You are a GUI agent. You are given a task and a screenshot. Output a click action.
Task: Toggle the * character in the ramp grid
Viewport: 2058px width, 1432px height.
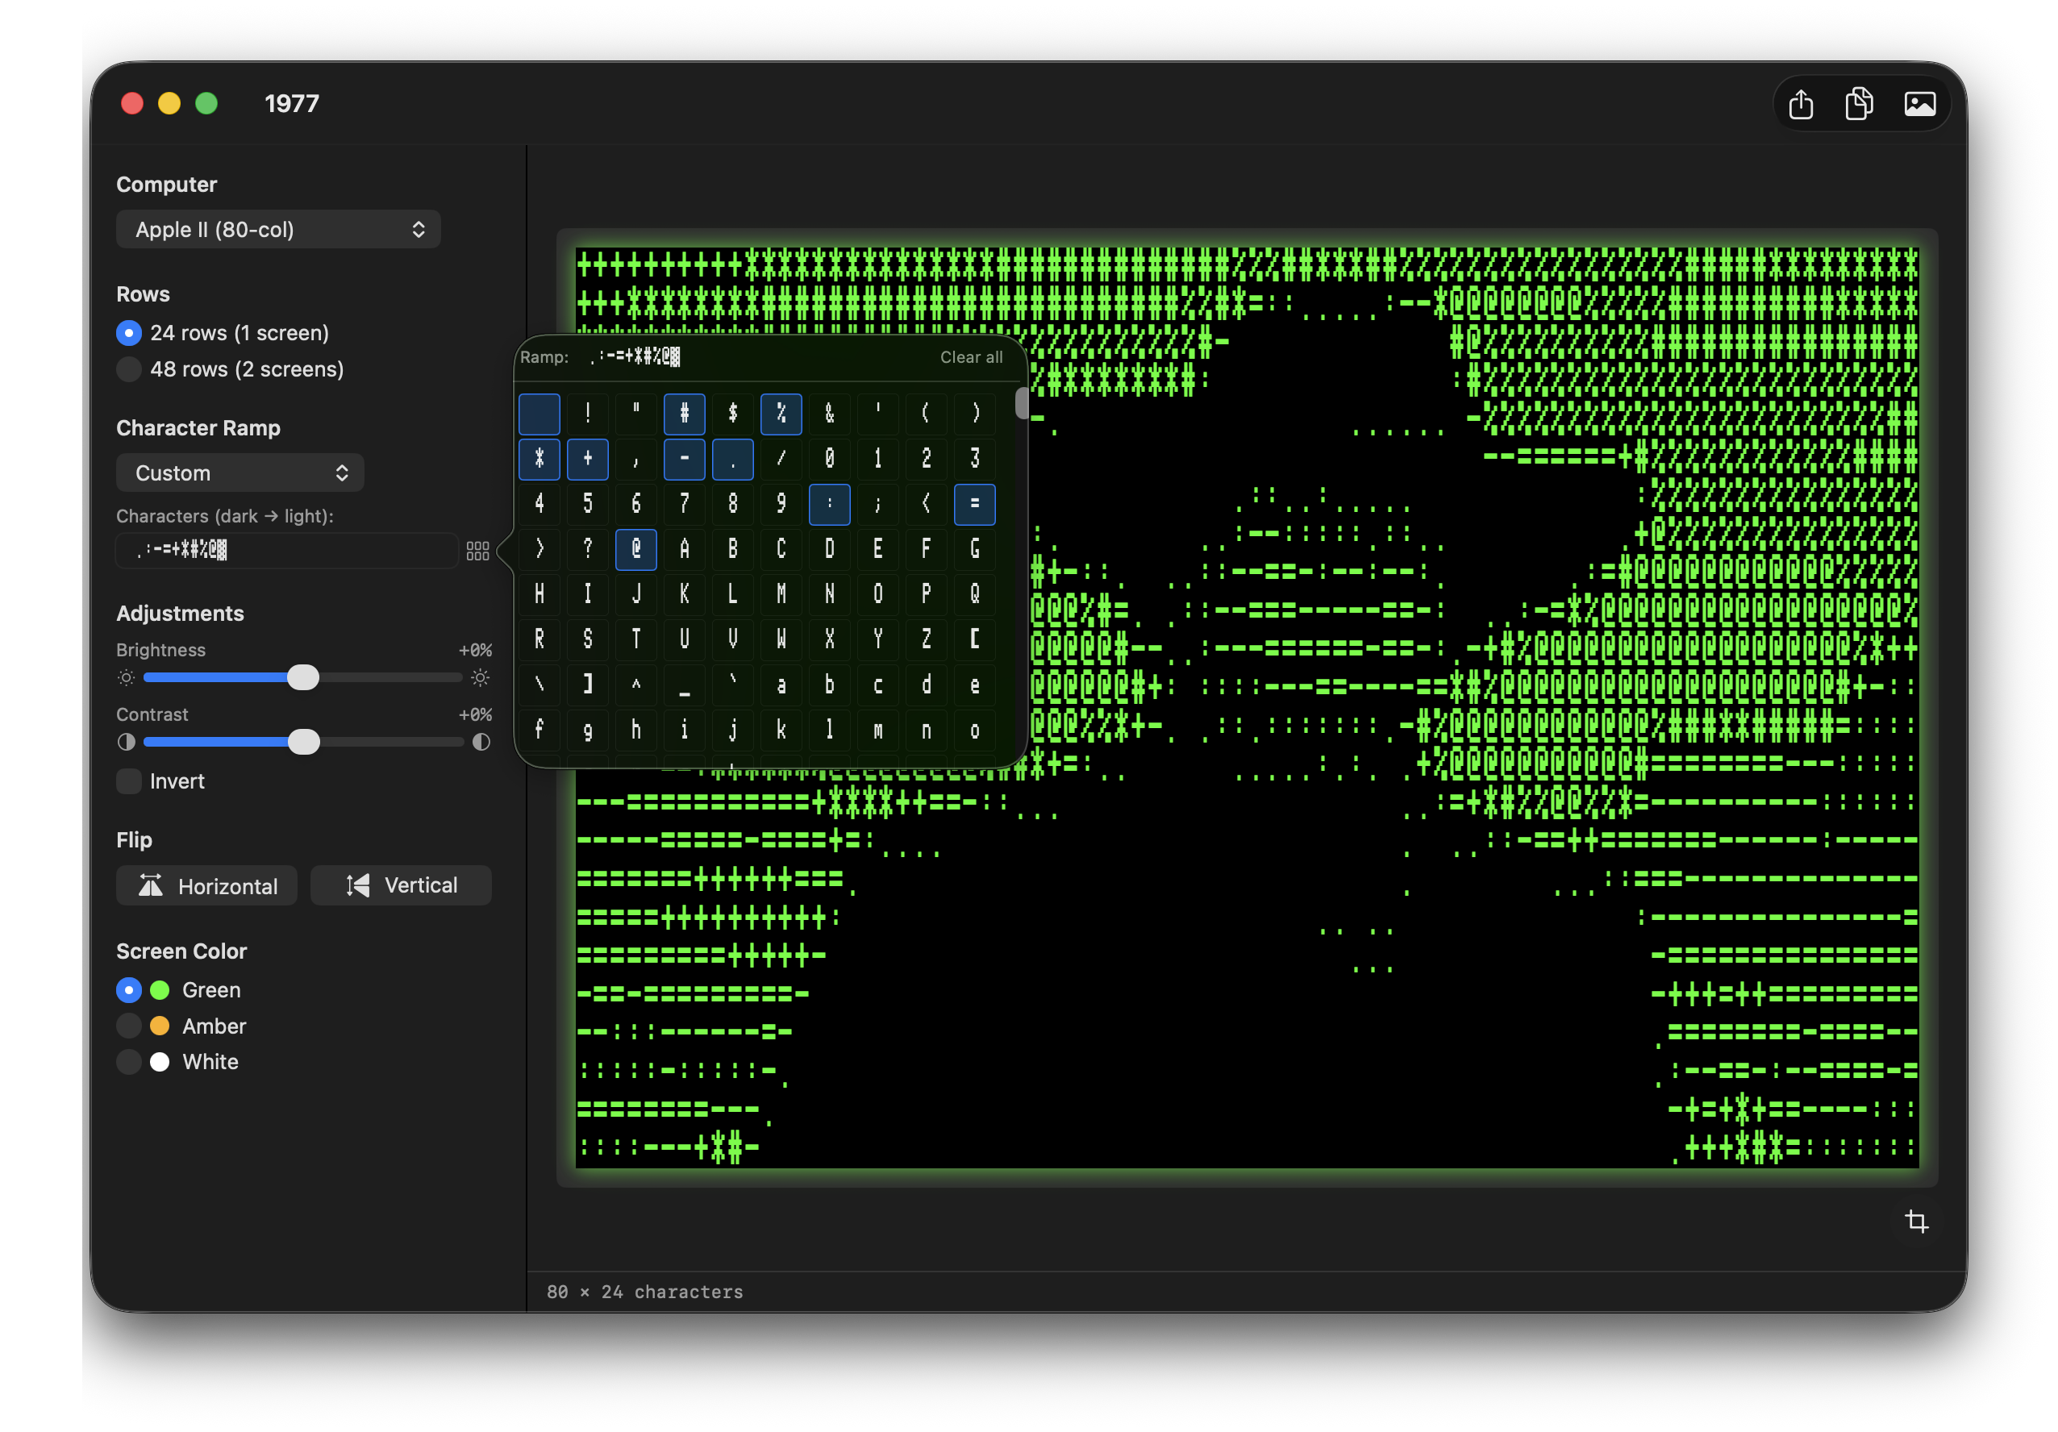pos(539,459)
